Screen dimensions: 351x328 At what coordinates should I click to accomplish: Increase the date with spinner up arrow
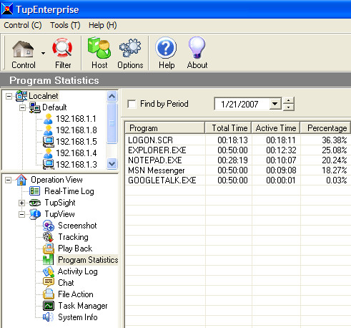click(289, 100)
